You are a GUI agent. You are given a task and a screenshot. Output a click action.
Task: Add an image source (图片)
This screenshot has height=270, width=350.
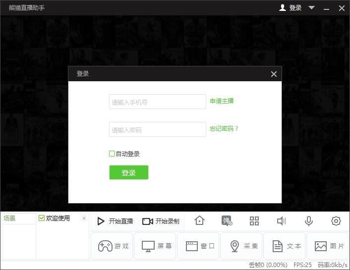tap(327, 246)
